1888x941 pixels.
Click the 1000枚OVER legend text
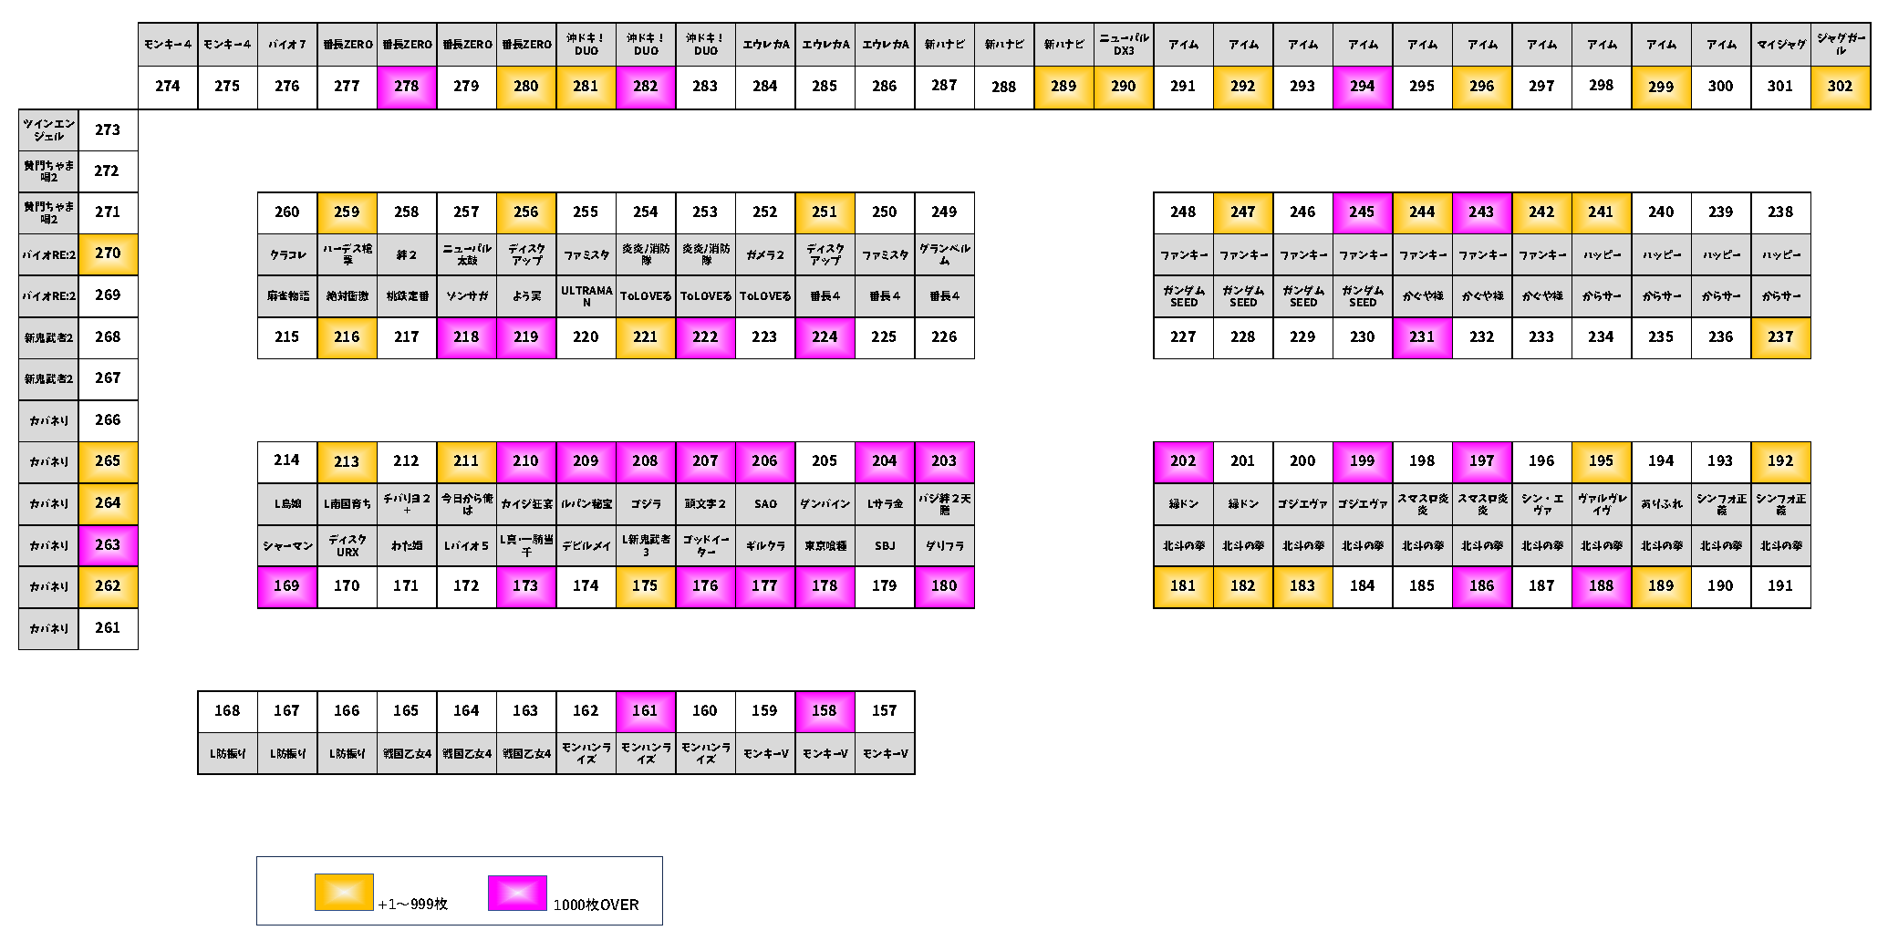(596, 905)
